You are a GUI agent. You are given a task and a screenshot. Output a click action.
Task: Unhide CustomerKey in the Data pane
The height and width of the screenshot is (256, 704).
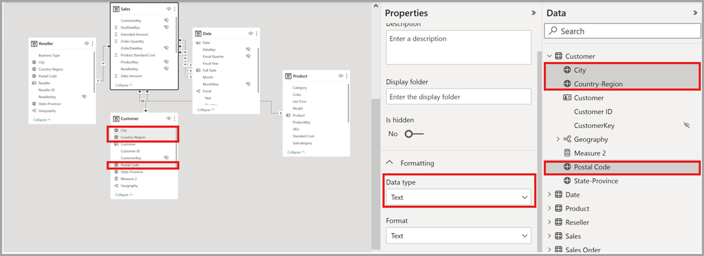[x=686, y=125]
